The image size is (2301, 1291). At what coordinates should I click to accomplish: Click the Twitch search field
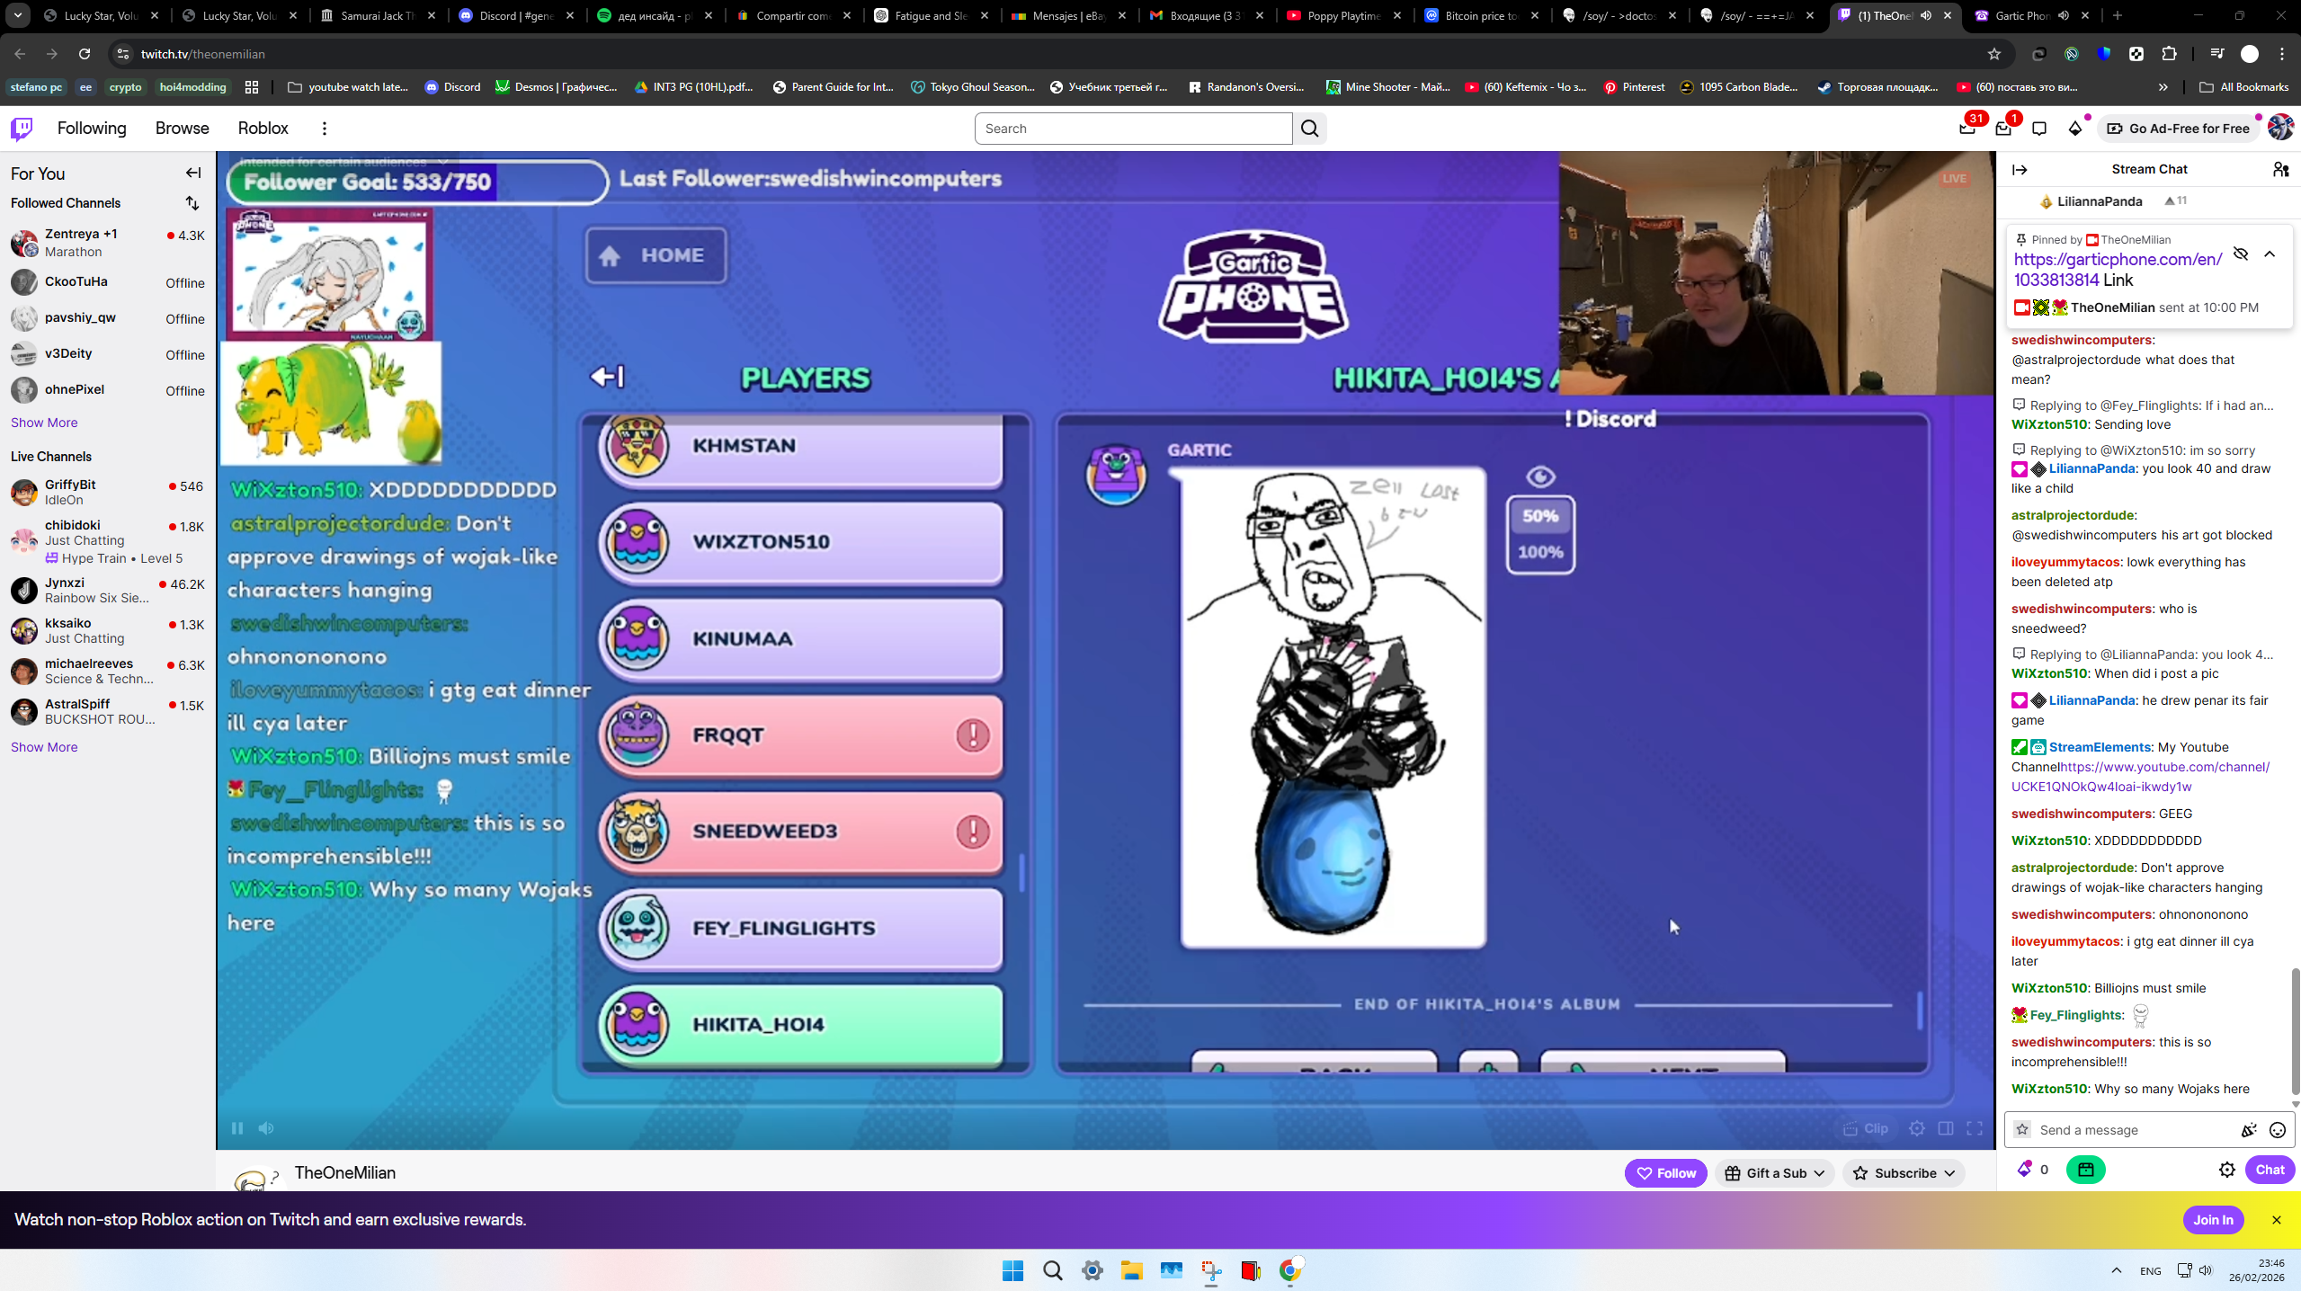point(1133,129)
